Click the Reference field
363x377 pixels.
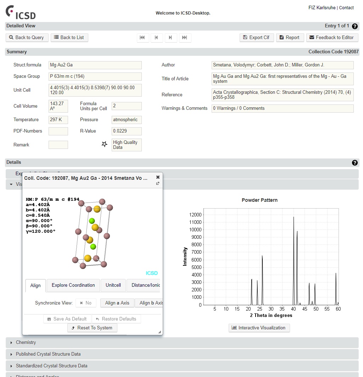point(283,95)
